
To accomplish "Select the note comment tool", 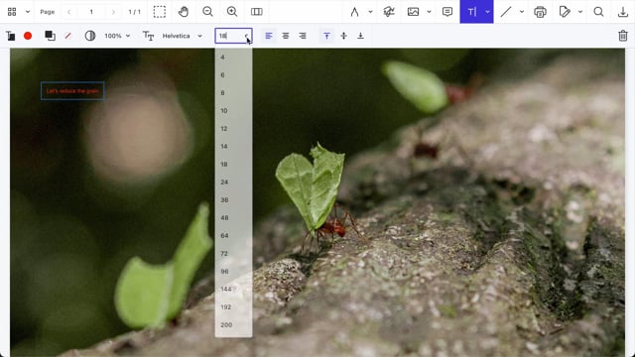I will tap(447, 12).
